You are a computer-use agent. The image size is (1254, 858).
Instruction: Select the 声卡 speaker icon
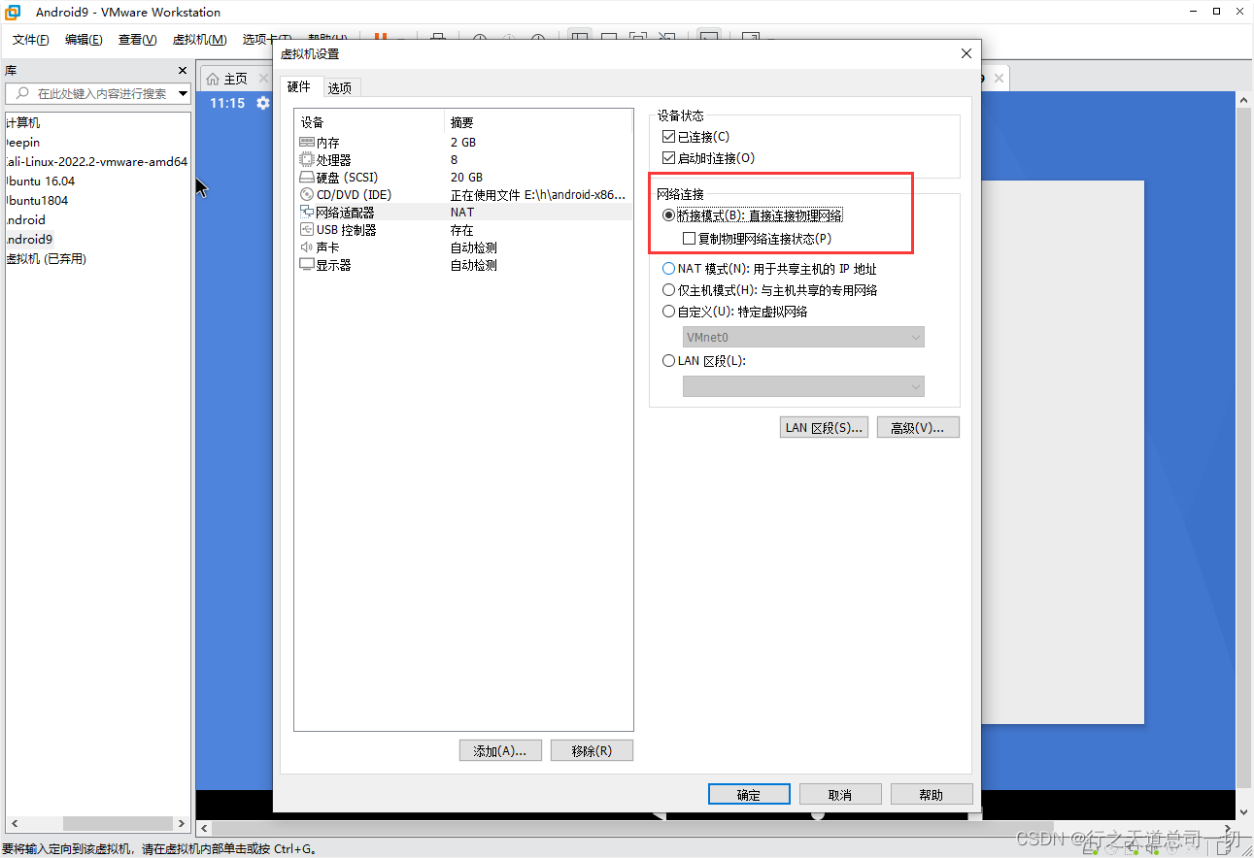tap(307, 247)
